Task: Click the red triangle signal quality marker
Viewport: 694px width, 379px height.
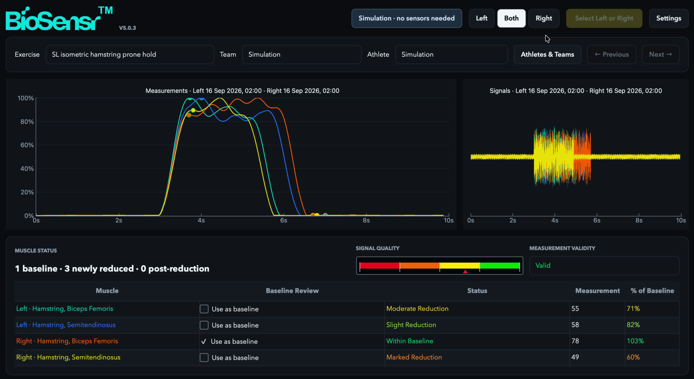Action: [x=465, y=272]
